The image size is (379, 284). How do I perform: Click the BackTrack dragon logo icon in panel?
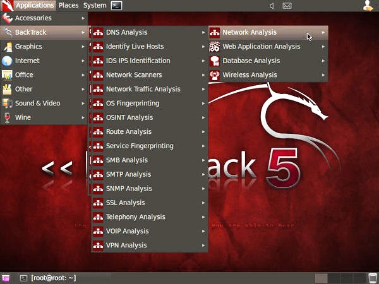[7, 6]
